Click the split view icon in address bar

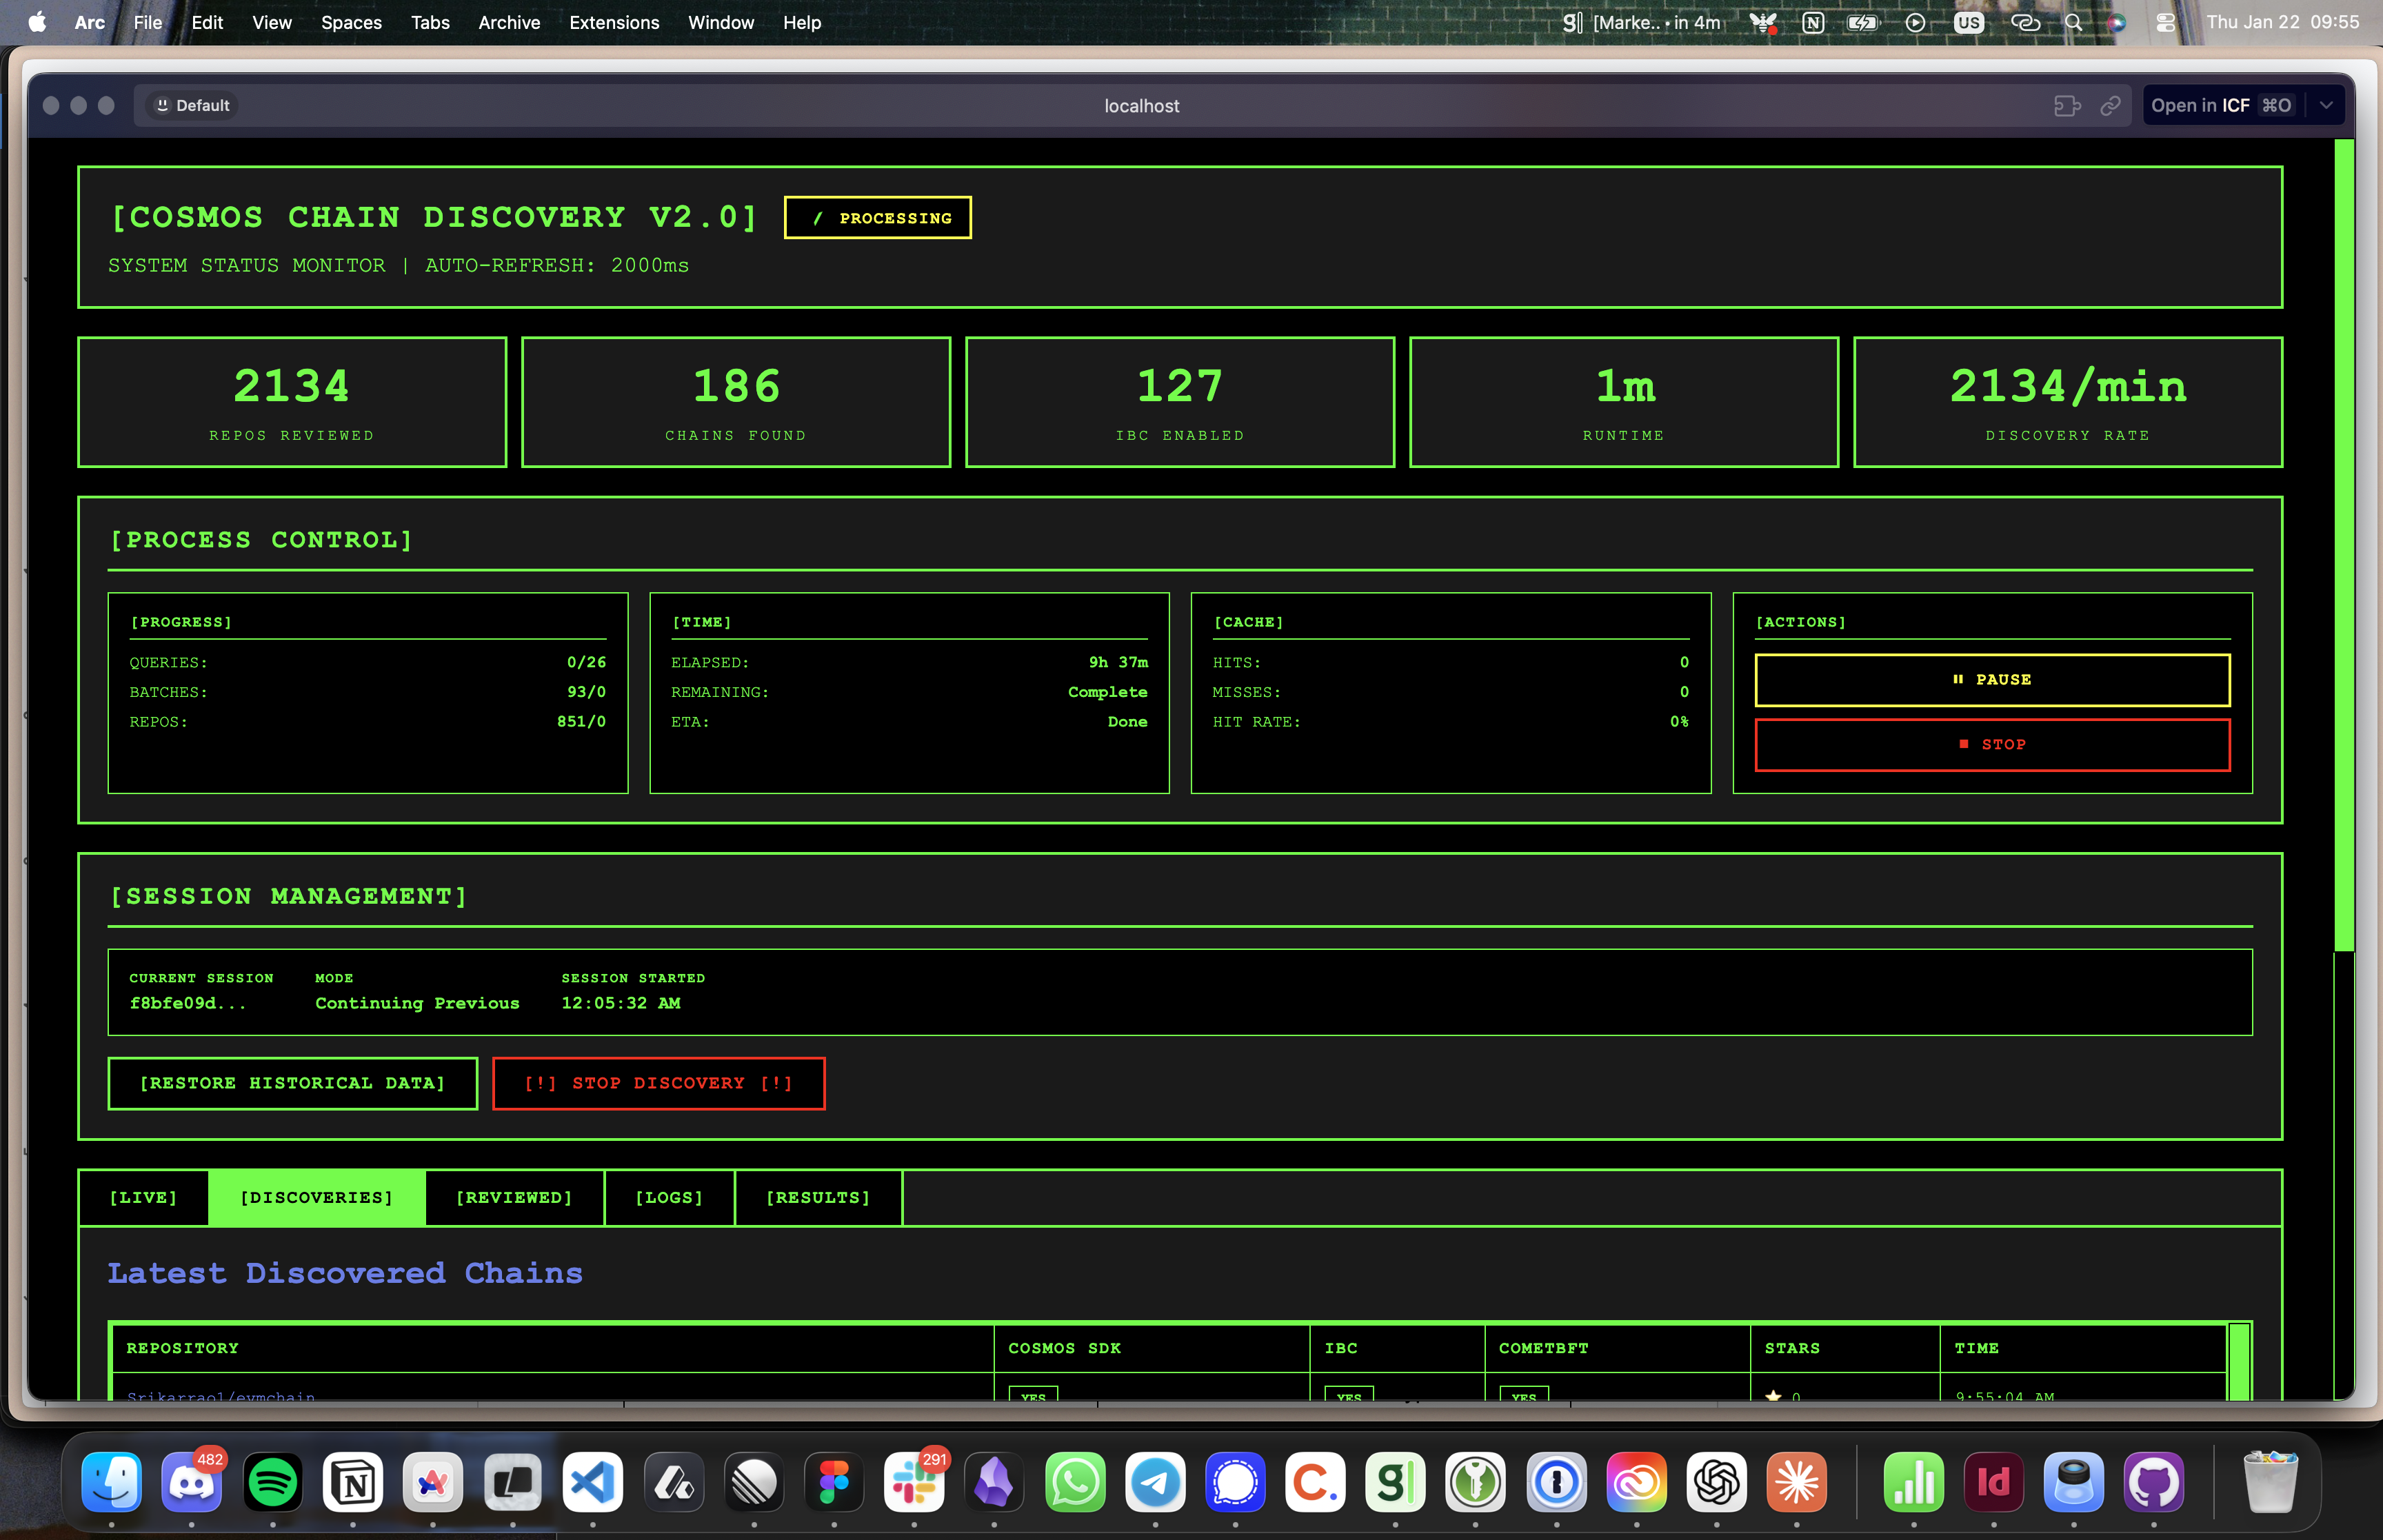pos(2066,106)
